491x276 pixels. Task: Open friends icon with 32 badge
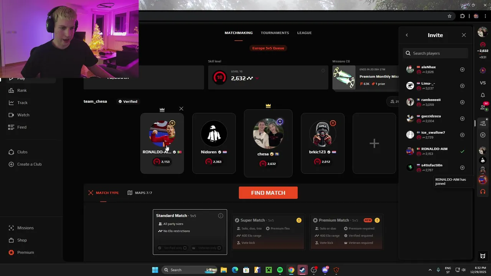coord(483,107)
